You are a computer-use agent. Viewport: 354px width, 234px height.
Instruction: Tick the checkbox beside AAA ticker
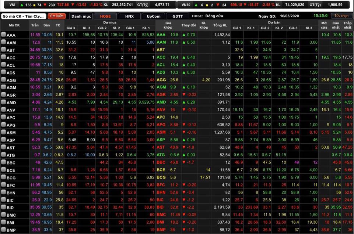pyautogui.click(x=3, y=35)
